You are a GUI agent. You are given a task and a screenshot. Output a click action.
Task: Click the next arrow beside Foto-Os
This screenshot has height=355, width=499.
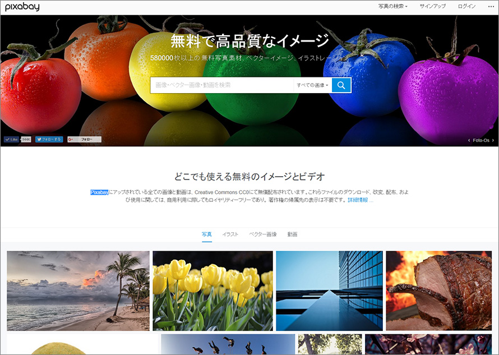493,140
